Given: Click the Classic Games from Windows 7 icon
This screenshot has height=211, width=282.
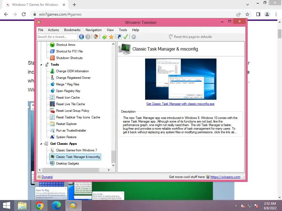Looking at the screenshot, I should click(x=52, y=150).
